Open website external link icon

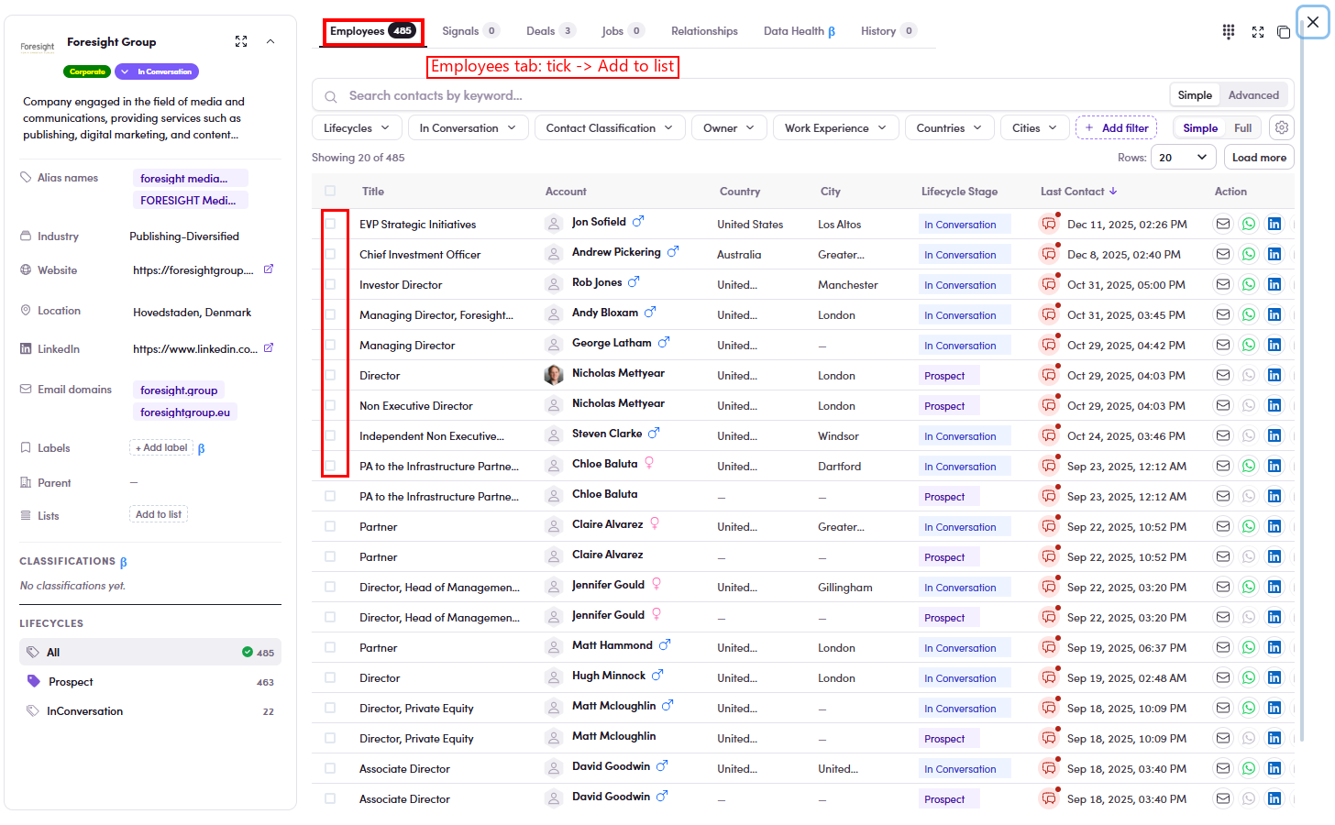tap(269, 269)
